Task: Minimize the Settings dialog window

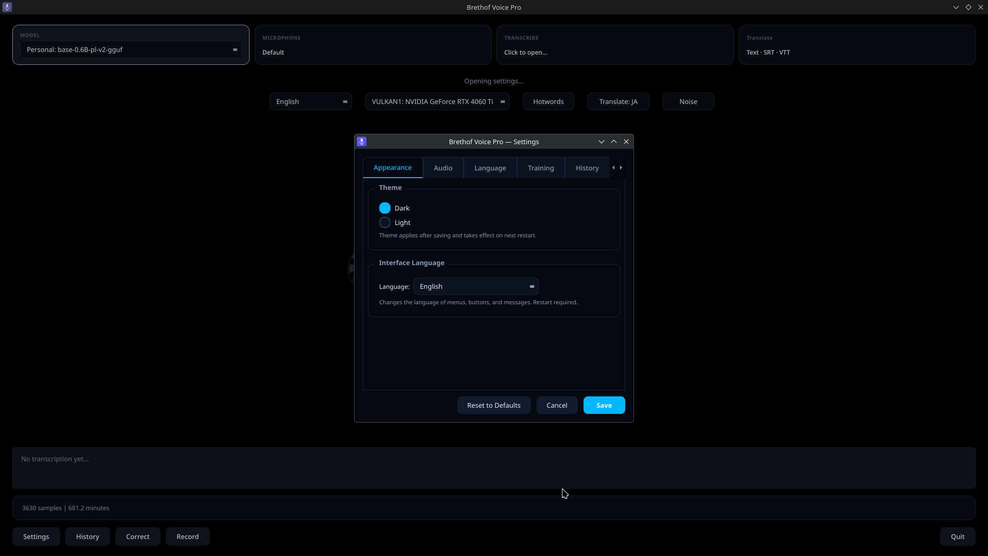Action: (601, 142)
